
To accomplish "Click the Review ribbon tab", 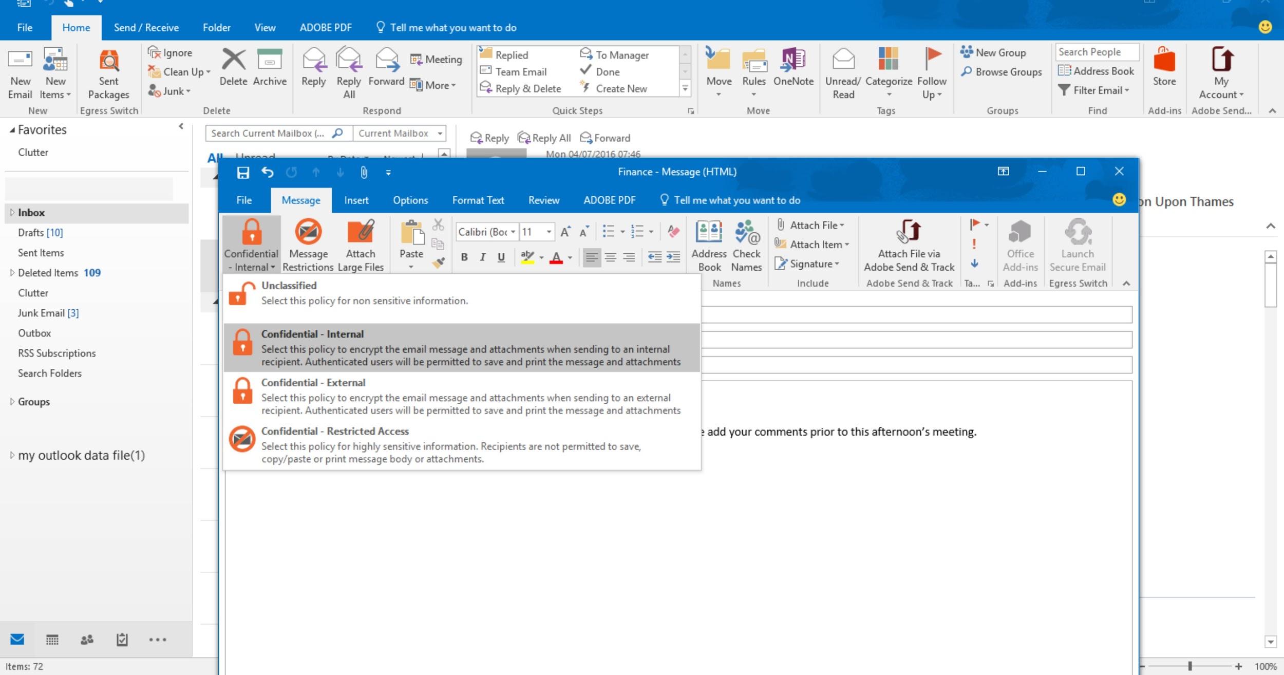I will 544,199.
